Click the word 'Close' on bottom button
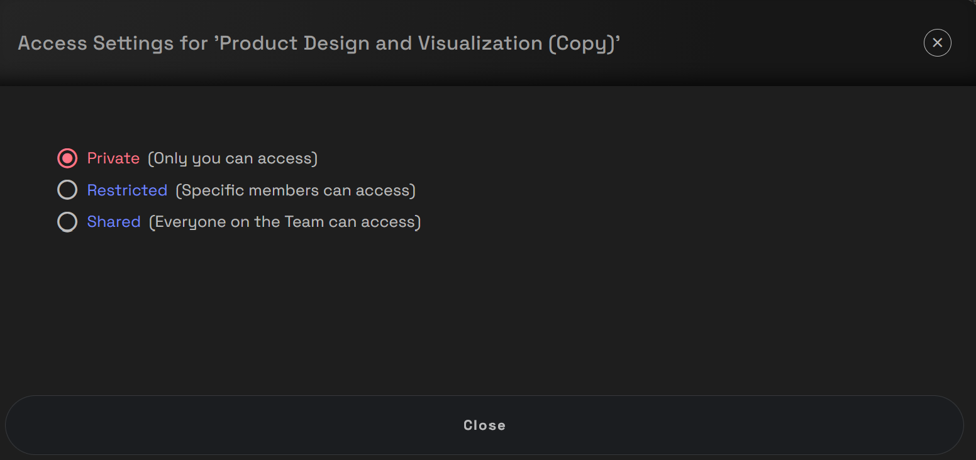The height and width of the screenshot is (460, 976). [x=484, y=425]
